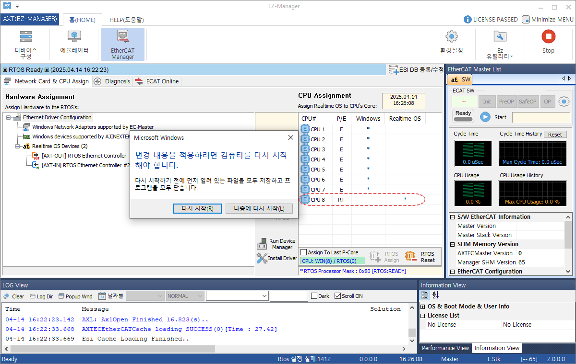Image resolution: width=576 pixels, height=364 pixels.
Task: Click the CPU 1 chip icon
Action: pos(305,129)
